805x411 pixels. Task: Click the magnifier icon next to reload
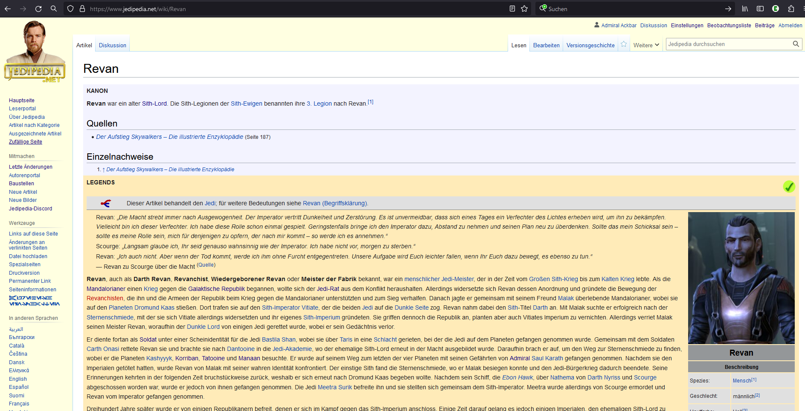(54, 9)
